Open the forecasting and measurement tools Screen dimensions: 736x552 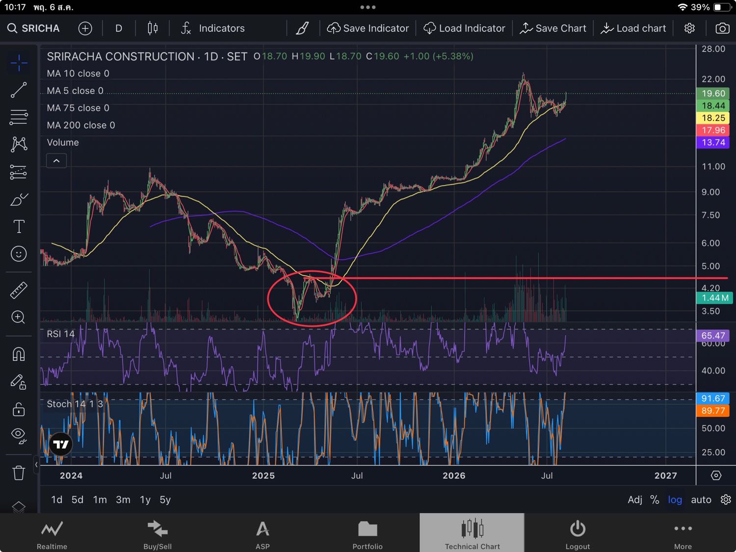(x=19, y=172)
